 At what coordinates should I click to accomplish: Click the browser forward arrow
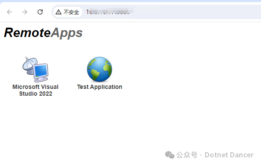(x=25, y=12)
